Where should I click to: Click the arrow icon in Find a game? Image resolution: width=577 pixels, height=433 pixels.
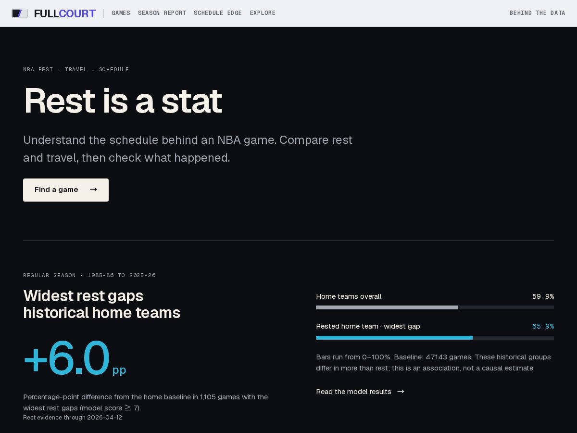click(93, 190)
